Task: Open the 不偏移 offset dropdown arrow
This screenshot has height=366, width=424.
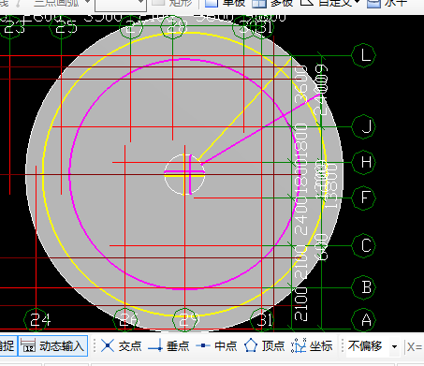Action: click(x=395, y=346)
